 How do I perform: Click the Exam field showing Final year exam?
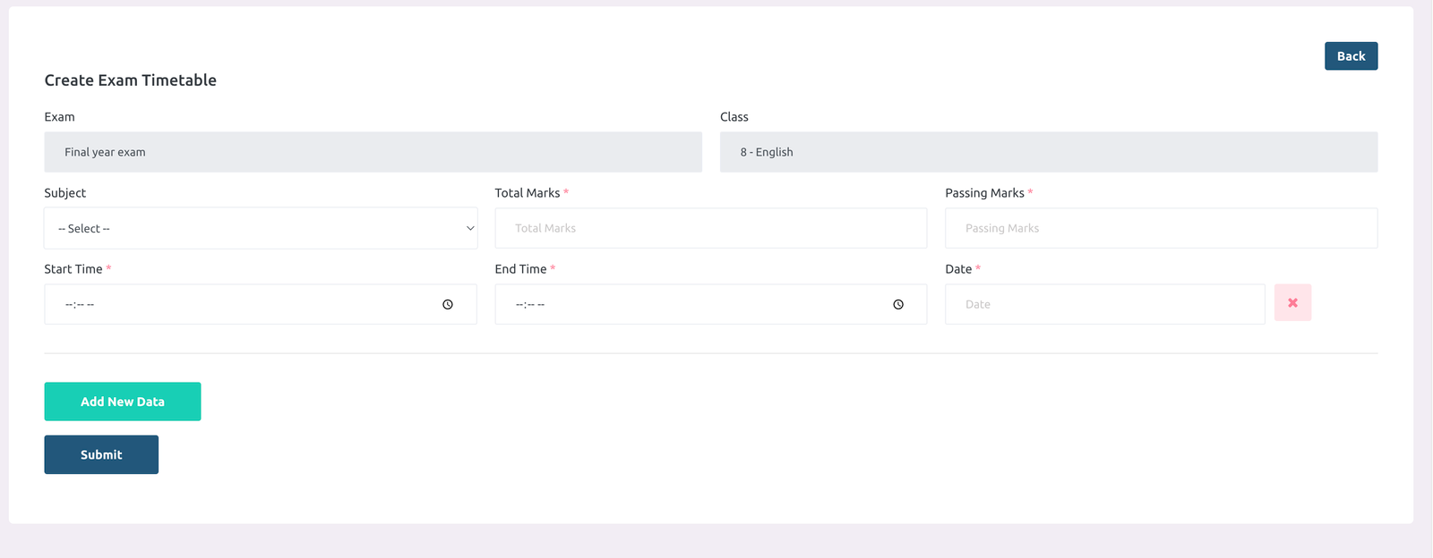tap(373, 152)
